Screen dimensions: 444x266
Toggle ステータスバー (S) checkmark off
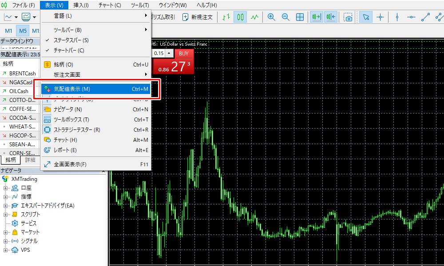71,40
